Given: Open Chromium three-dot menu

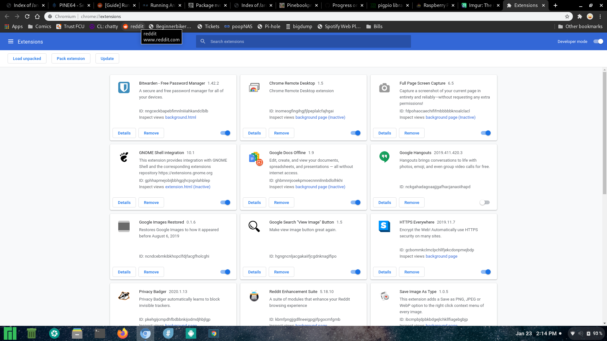Looking at the screenshot, I should click(600, 16).
